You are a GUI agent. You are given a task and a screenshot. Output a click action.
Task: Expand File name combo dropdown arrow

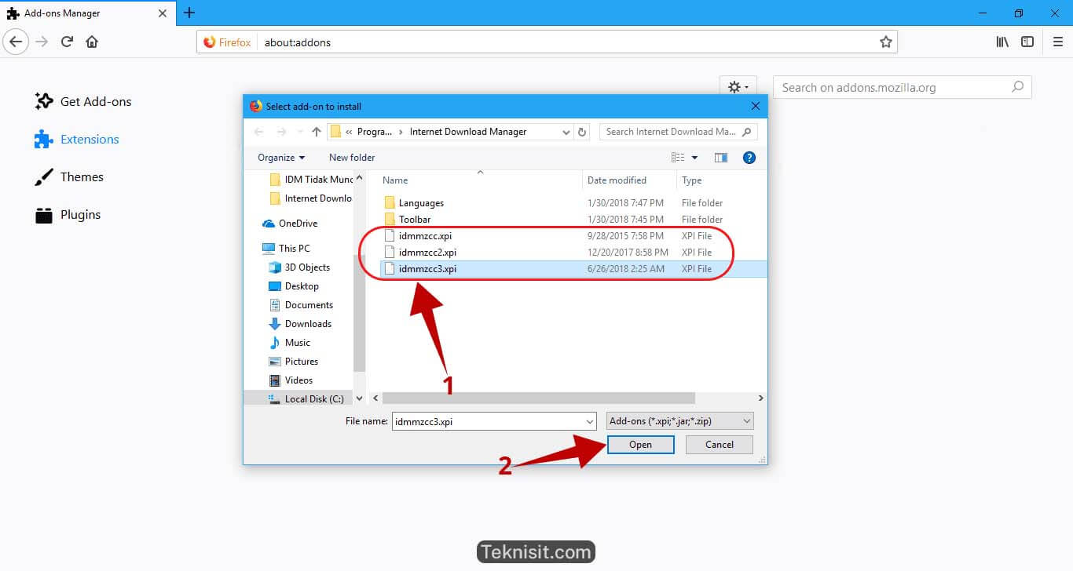pos(590,421)
